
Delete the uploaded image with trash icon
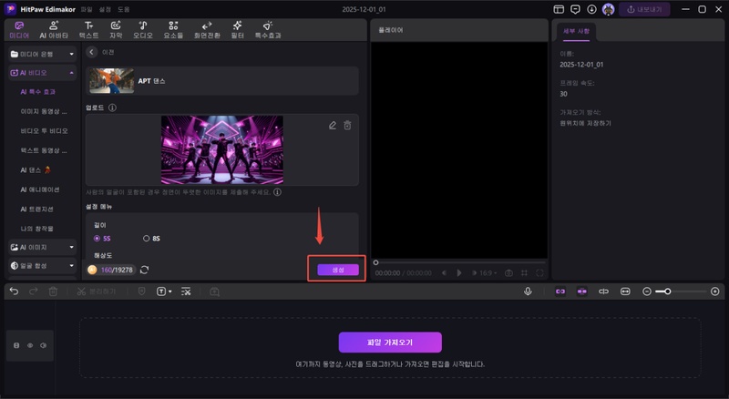point(347,126)
